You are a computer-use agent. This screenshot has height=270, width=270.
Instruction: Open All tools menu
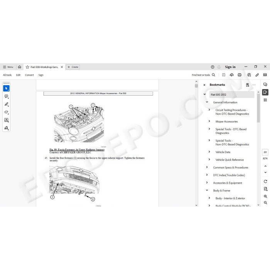click(7, 75)
